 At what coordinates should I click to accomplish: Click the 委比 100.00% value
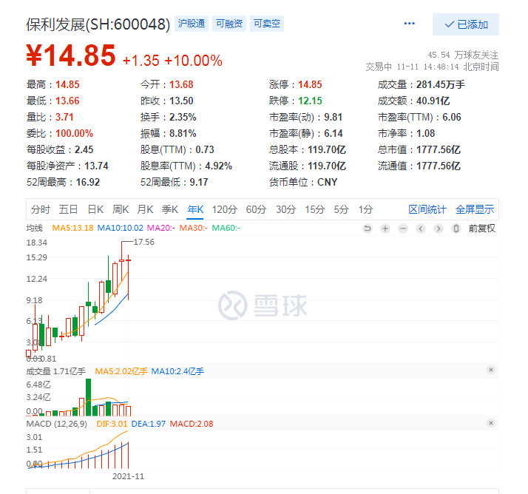click(x=74, y=133)
